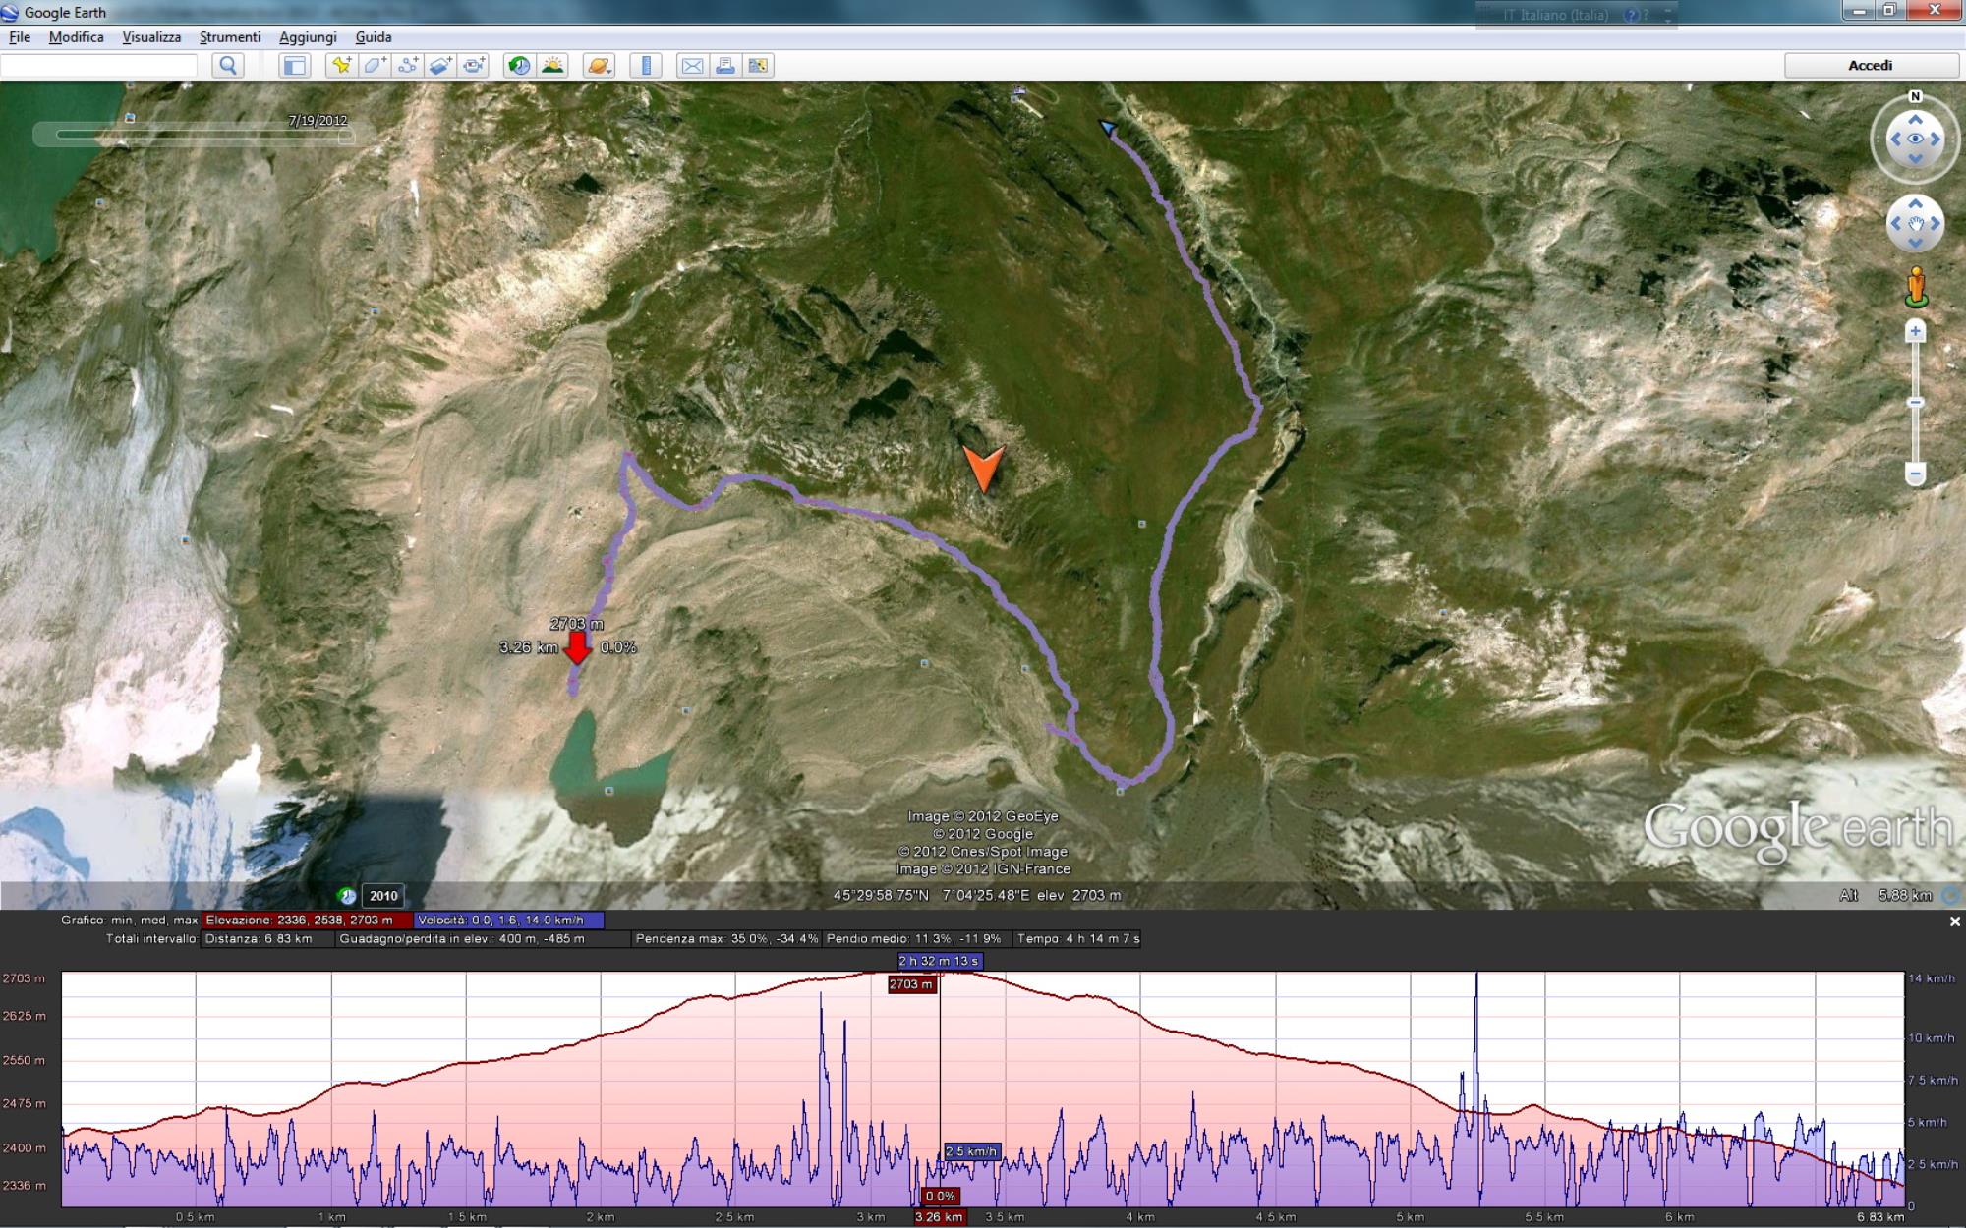Click the 3.26 km marker on distance axis

click(940, 1217)
